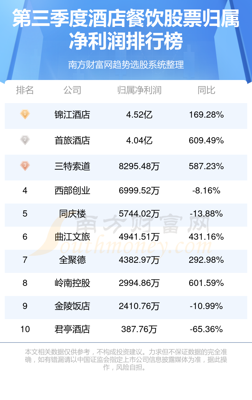Screen dimensions: 252x400
Task: Click the bronze rank 3 medal icon
Action: pos(25,166)
